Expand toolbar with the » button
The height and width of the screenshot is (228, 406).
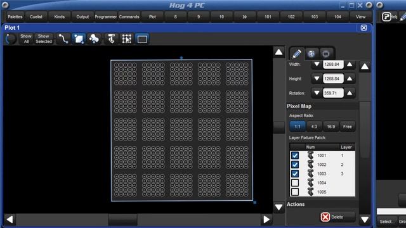245,17
